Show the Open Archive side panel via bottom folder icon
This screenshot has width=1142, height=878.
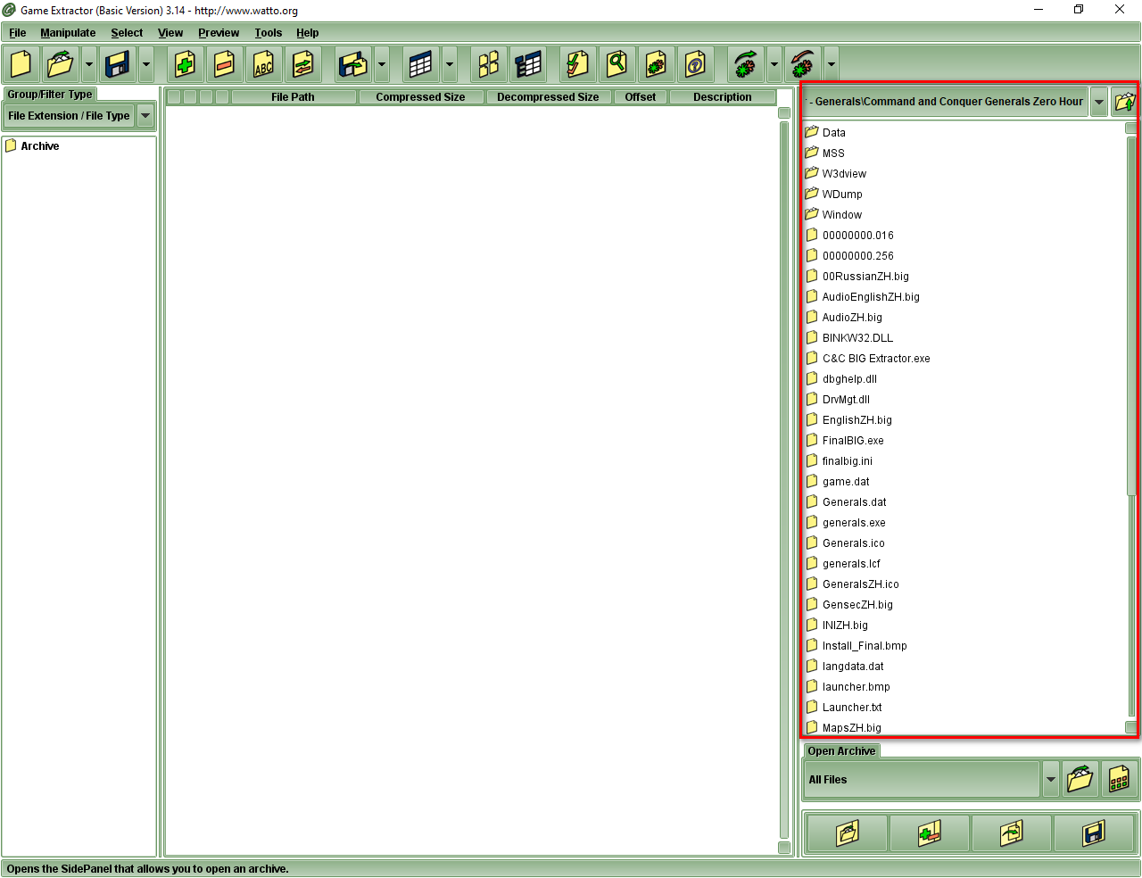(x=847, y=833)
